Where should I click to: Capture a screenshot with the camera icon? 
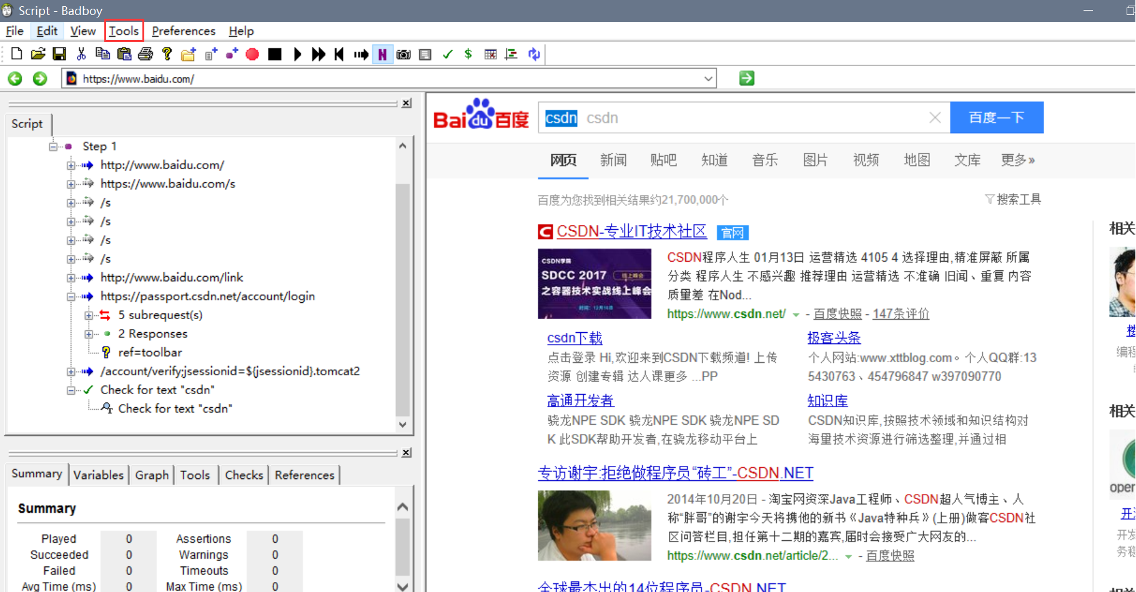404,54
